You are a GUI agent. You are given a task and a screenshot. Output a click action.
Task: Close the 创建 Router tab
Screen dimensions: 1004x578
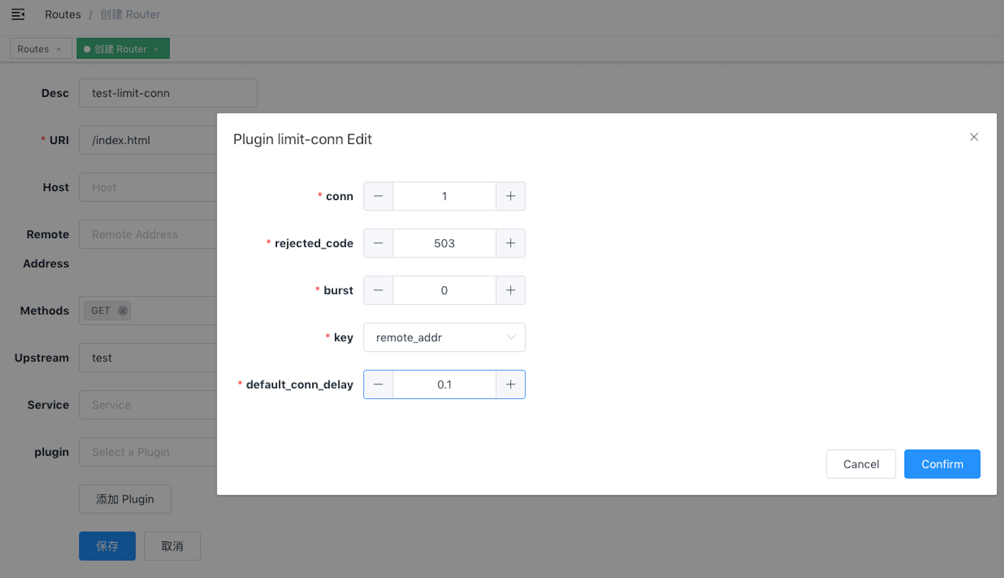pyautogui.click(x=156, y=50)
